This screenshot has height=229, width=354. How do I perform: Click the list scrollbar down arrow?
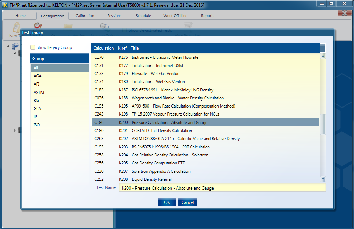point(323,179)
